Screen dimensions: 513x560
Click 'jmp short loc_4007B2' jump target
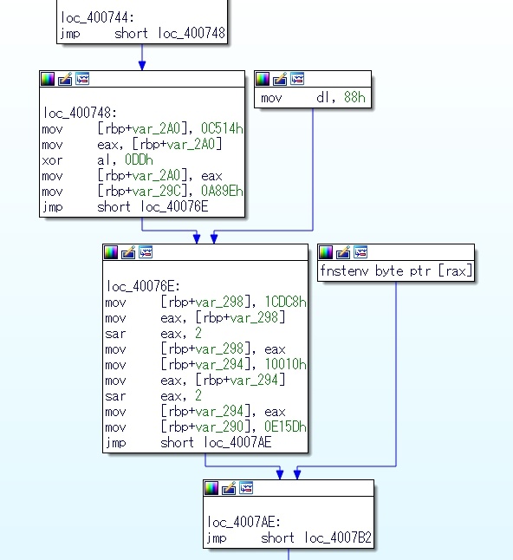point(338,537)
